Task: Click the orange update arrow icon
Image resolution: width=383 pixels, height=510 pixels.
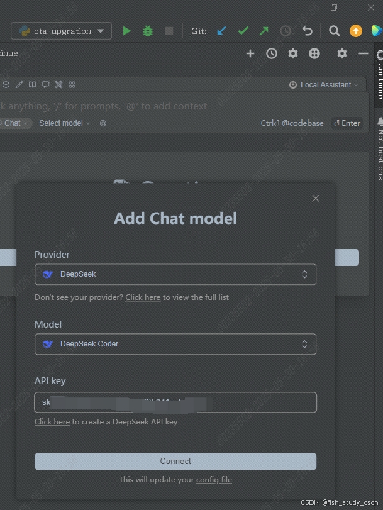Action: 356,31
